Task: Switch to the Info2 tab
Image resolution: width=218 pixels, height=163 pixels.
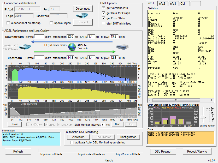Action: point(162,4)
